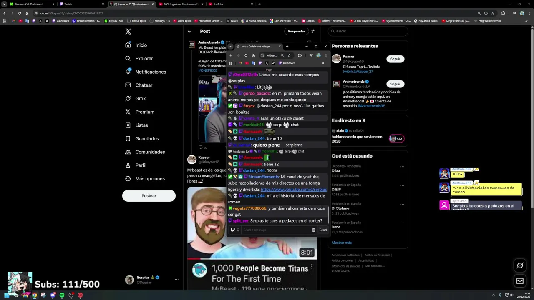This screenshot has width=534, height=300.
Task: Open options for Dibu trend
Action: tap(402, 167)
